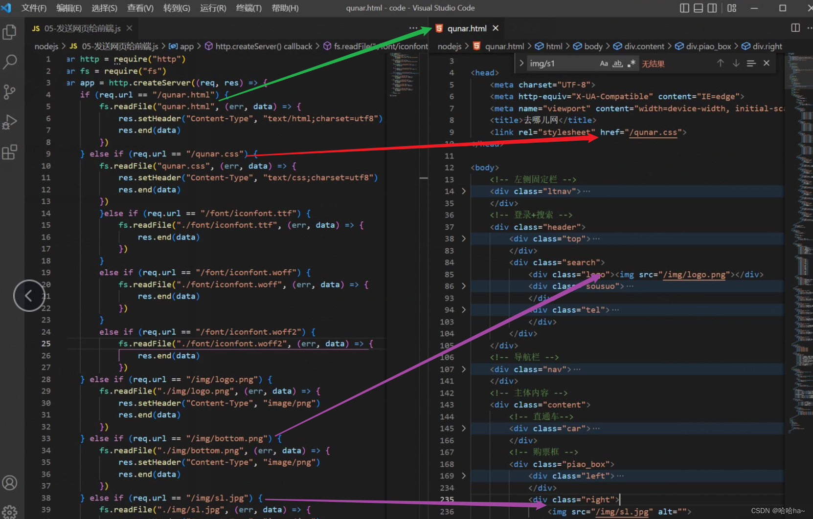Click app breadcrumb in left editor
This screenshot has width=813, height=519.
click(182, 46)
